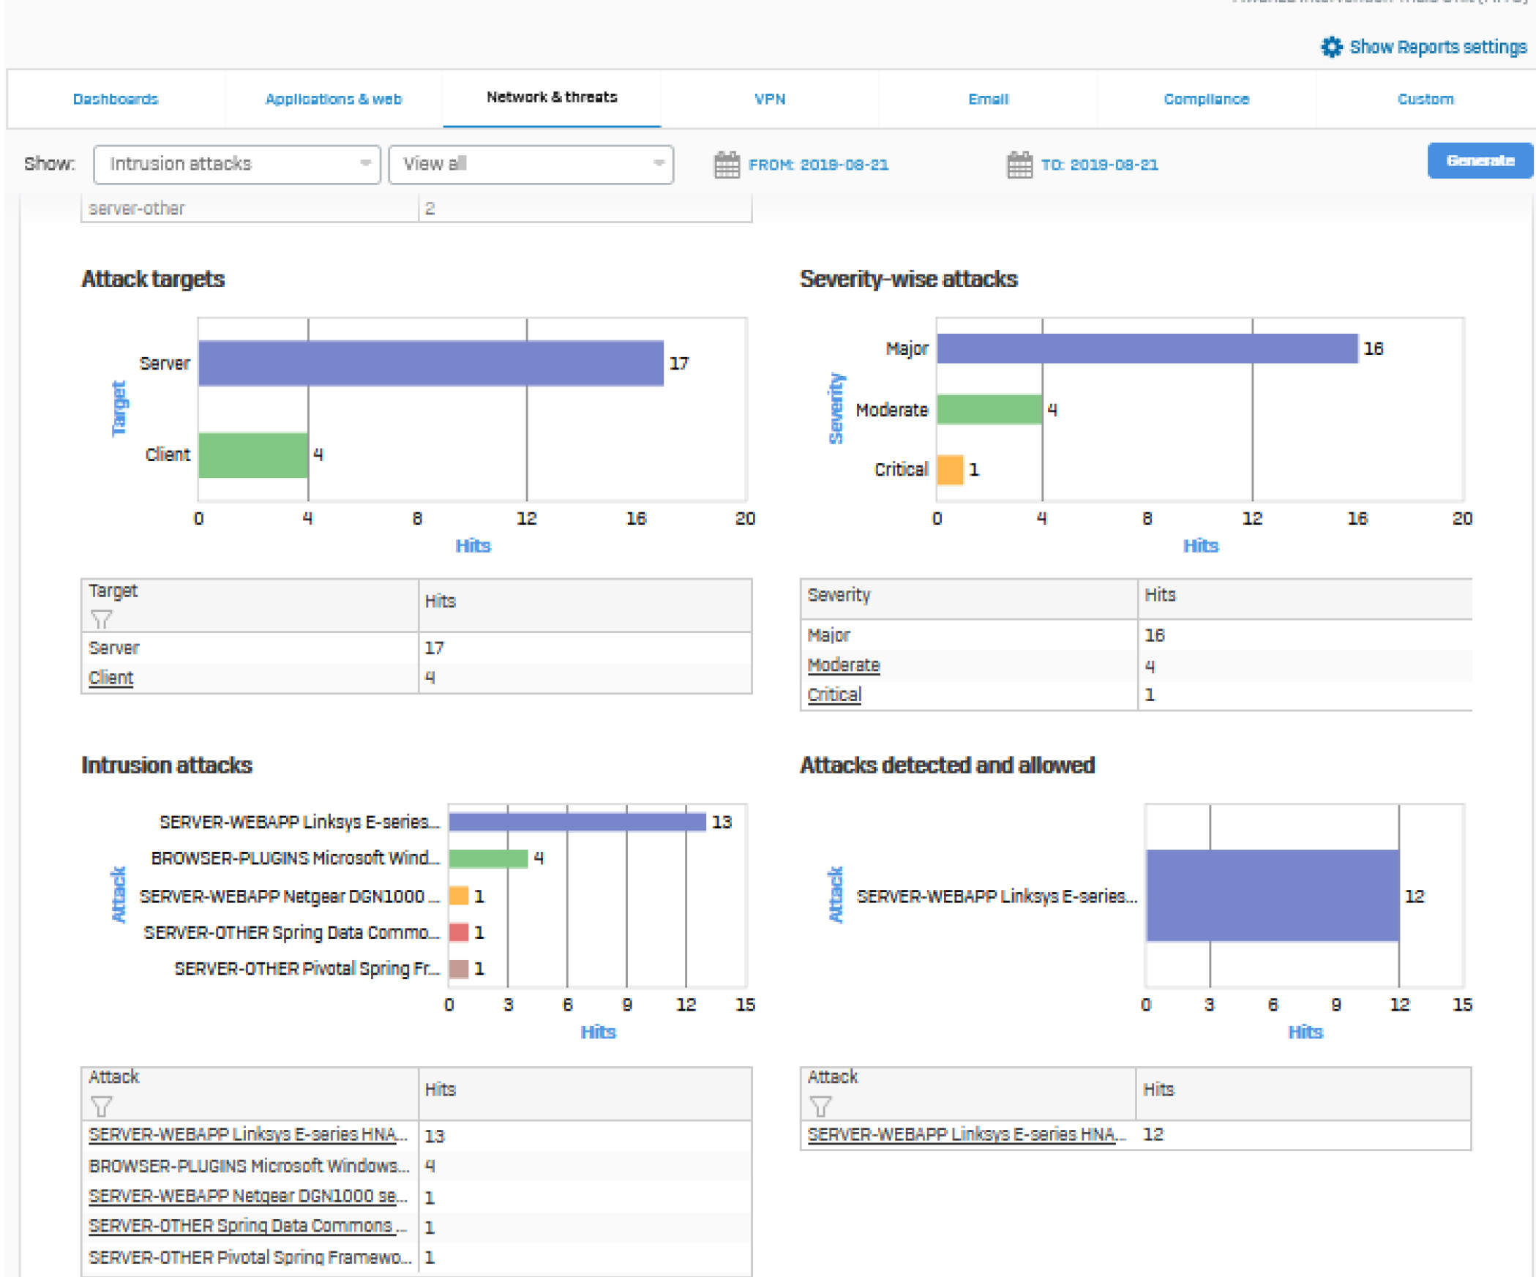The image size is (1536, 1277).
Task: Open the Critical severity link
Action: (x=834, y=694)
